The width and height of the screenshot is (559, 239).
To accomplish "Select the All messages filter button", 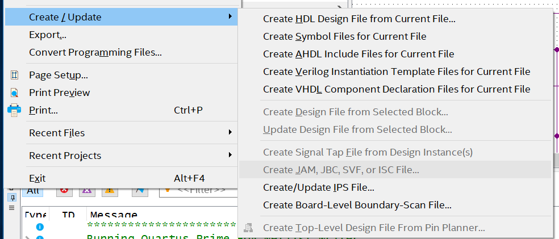I will pyautogui.click(x=33, y=192).
